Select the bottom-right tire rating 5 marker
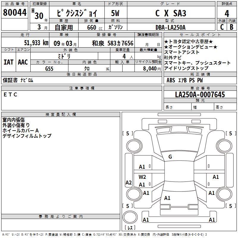 [231, 206]
